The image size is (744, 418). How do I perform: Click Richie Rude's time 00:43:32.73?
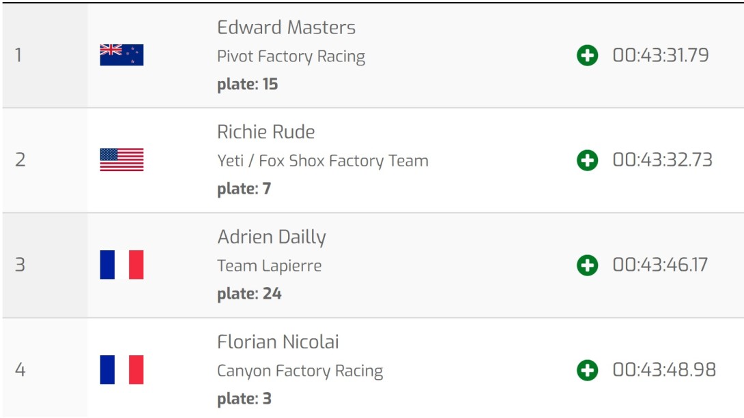pyautogui.click(x=662, y=160)
